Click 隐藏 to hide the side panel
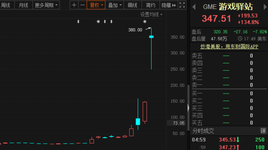Viewport: 268px width, 150px height. [169, 5]
